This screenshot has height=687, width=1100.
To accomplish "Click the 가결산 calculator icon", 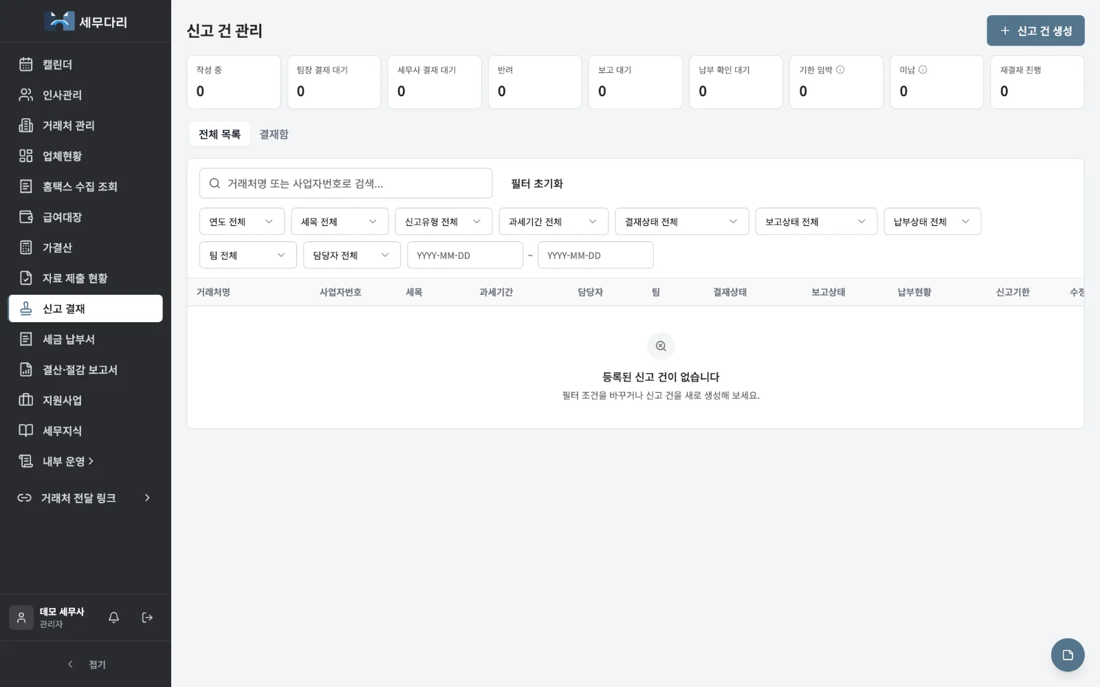I will click(x=26, y=247).
